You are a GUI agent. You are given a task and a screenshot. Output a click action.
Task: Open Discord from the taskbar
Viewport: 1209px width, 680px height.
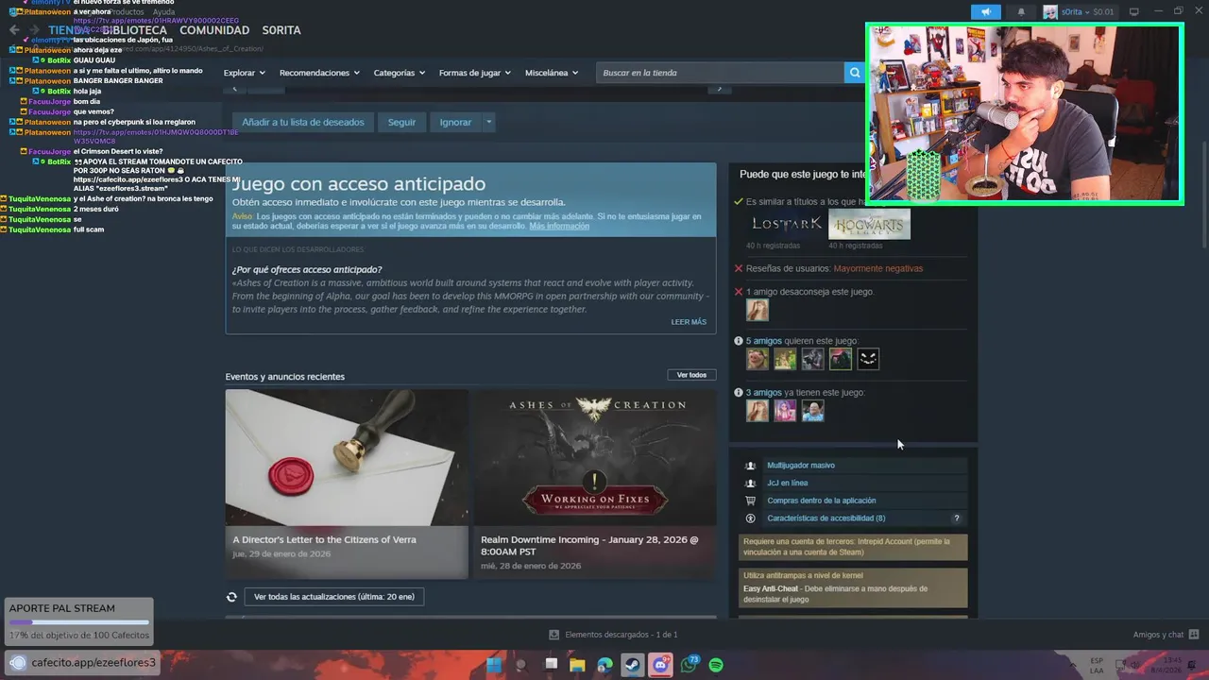661,665
